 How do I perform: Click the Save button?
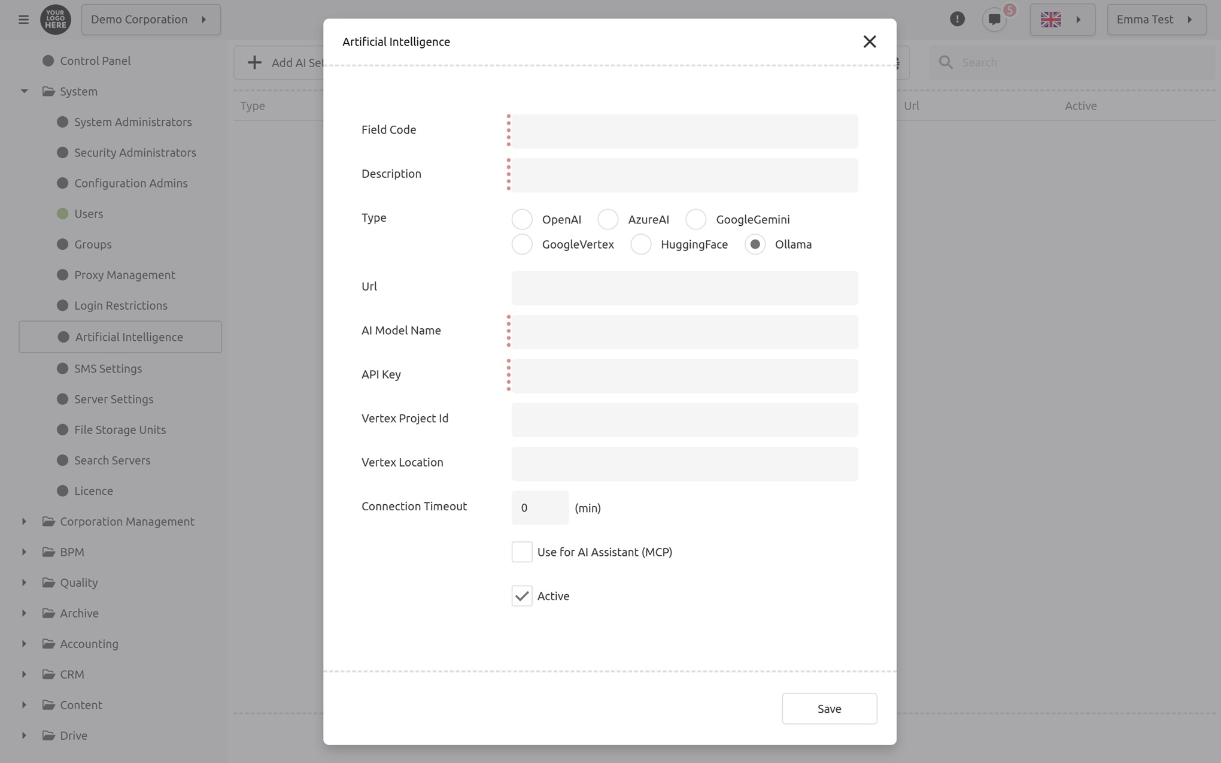[829, 708]
